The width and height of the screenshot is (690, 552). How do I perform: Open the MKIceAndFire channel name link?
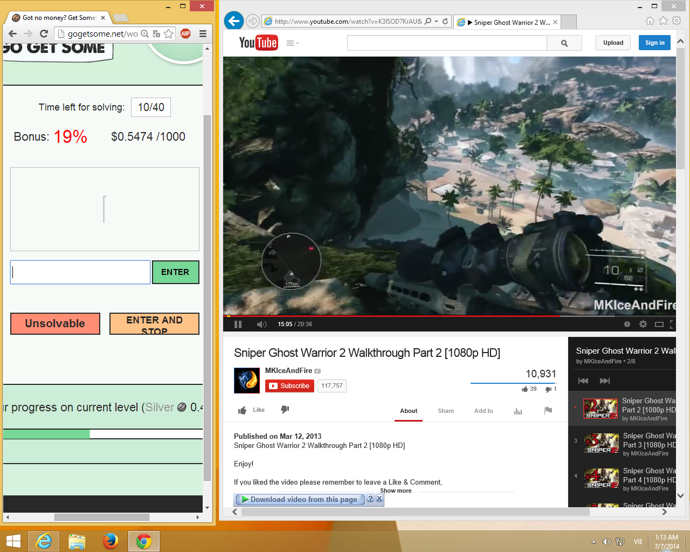(x=288, y=370)
